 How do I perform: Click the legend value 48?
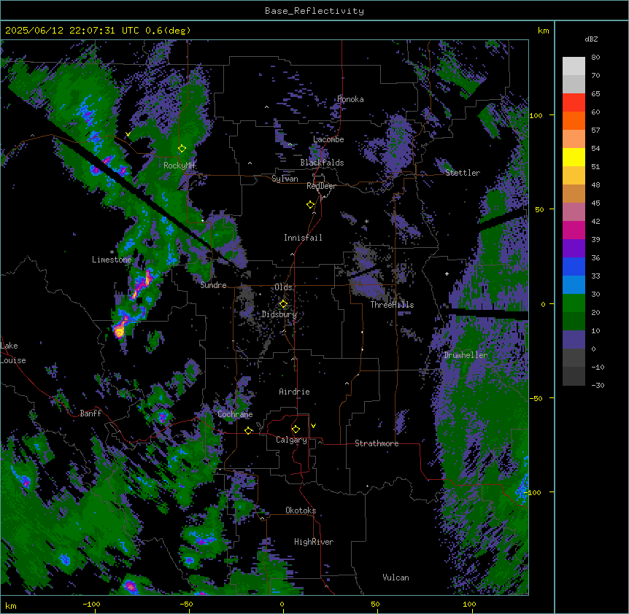(595, 184)
